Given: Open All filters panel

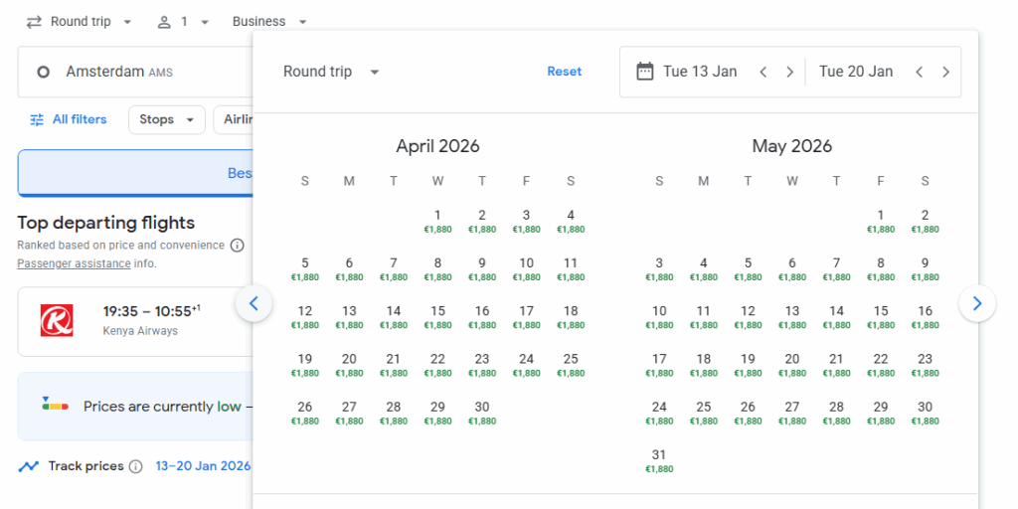Looking at the screenshot, I should [68, 119].
